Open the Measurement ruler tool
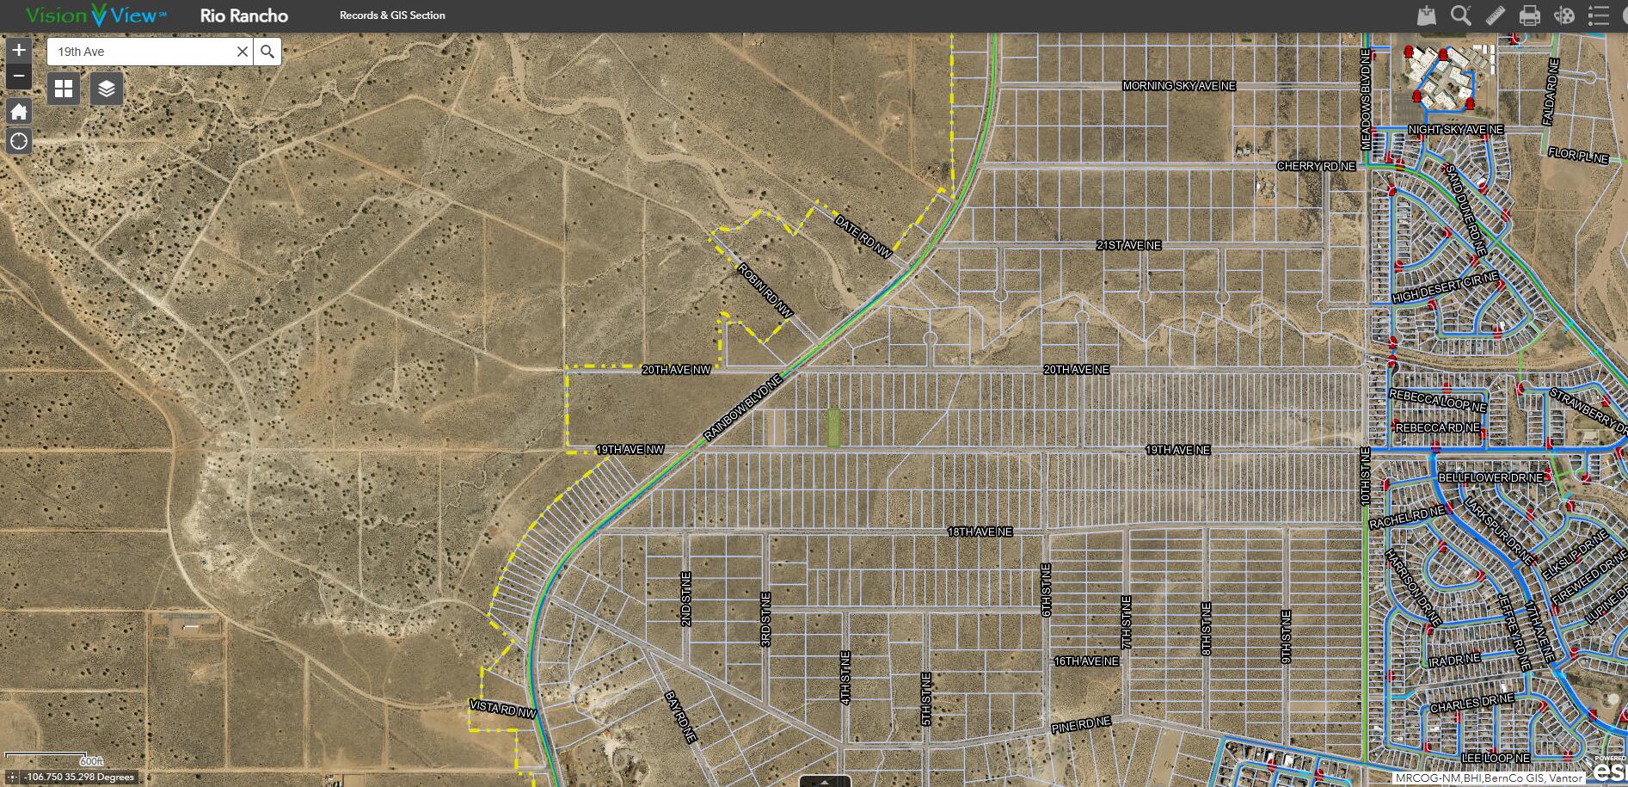 (1496, 15)
